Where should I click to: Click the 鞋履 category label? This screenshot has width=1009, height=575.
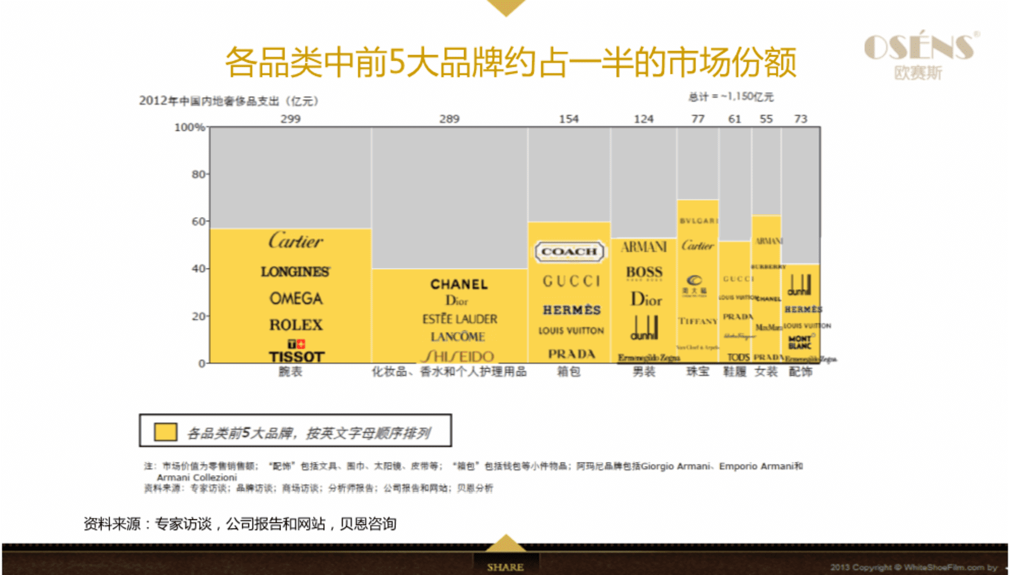(x=735, y=371)
